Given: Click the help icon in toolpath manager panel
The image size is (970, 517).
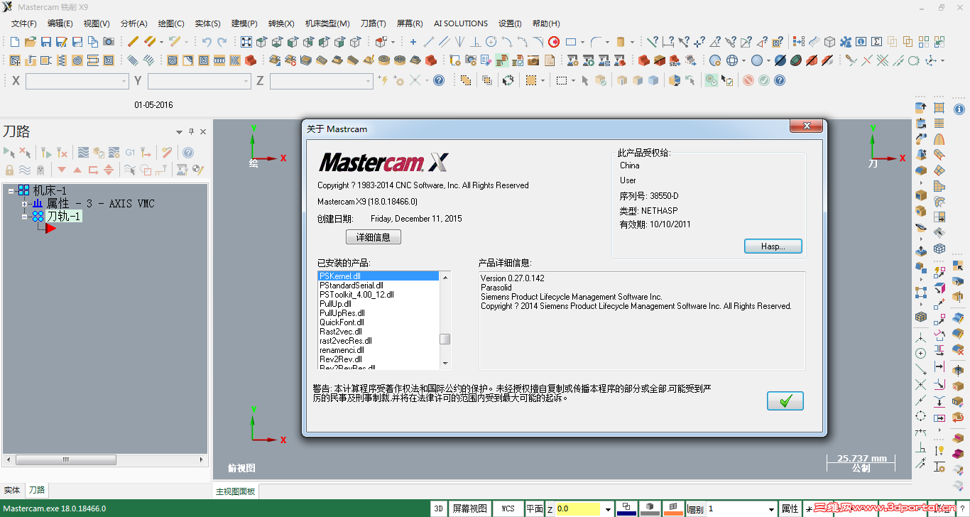Looking at the screenshot, I should coord(188,152).
